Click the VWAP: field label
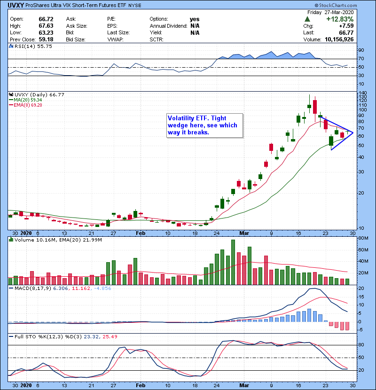The height and width of the screenshot is (390, 376). [x=115, y=39]
